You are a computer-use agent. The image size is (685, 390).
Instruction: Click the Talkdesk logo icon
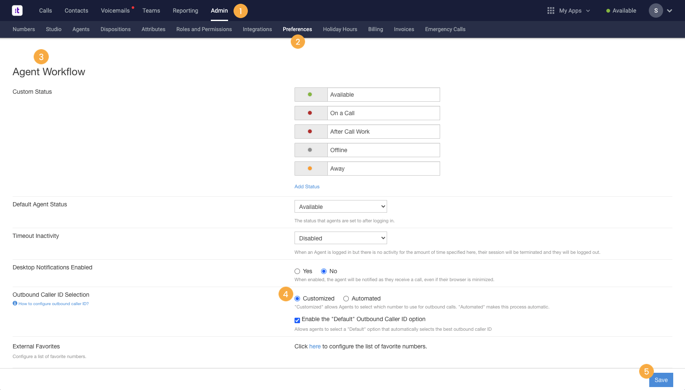pos(17,11)
